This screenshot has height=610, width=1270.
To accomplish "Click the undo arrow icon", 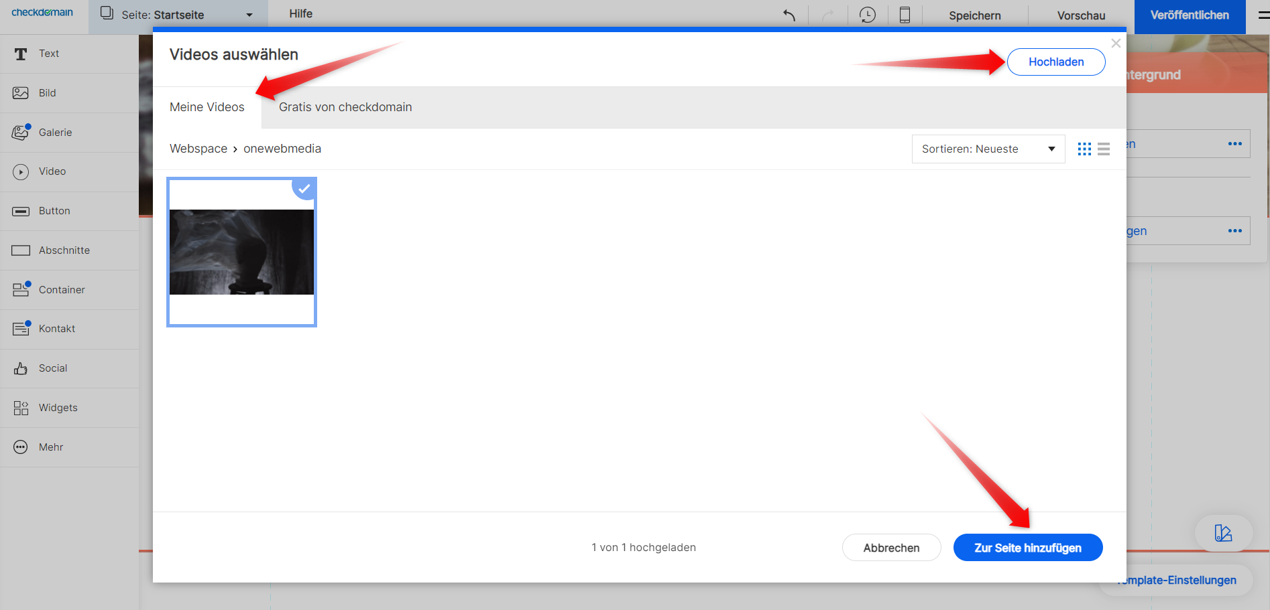I will 789,15.
